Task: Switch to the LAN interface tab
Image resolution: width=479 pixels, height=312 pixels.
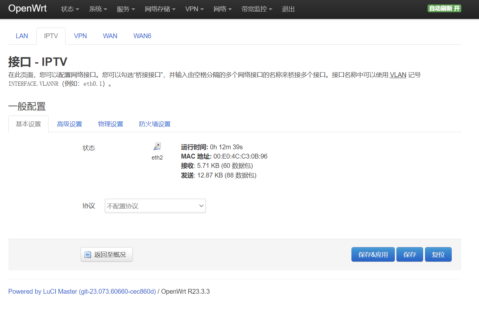Action: [22, 36]
